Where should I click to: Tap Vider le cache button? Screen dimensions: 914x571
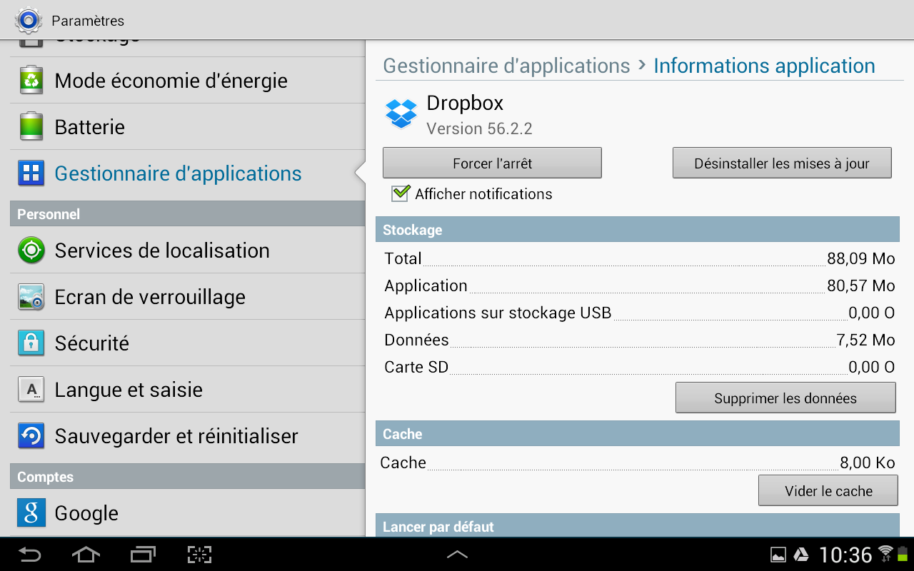(828, 490)
